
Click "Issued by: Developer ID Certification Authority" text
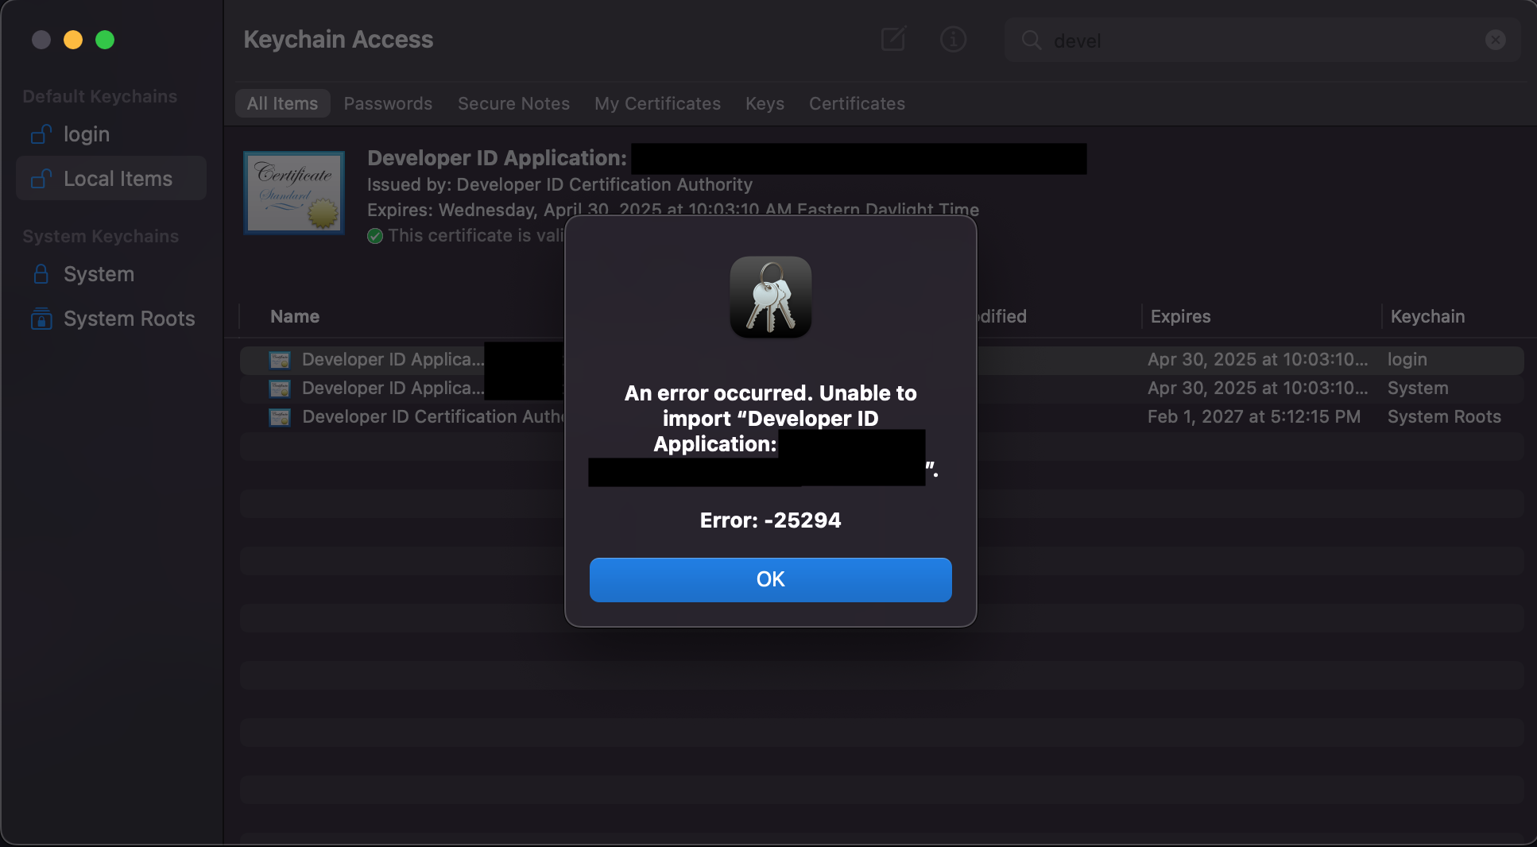point(559,184)
